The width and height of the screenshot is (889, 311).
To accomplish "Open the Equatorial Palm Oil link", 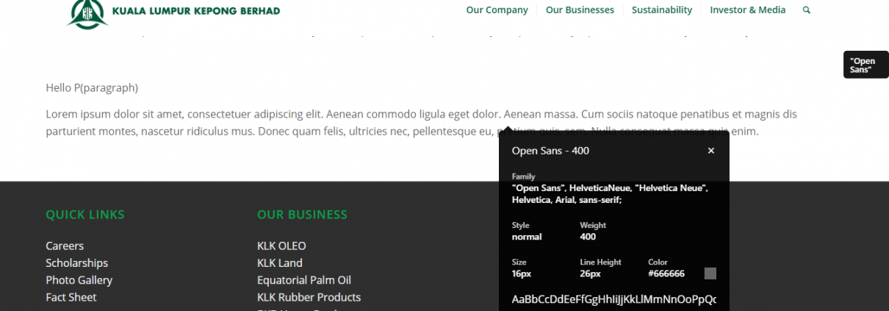I will point(304,280).
